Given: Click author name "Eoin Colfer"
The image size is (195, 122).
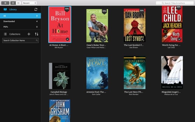Looking at the screenshot, I should (96, 94).
